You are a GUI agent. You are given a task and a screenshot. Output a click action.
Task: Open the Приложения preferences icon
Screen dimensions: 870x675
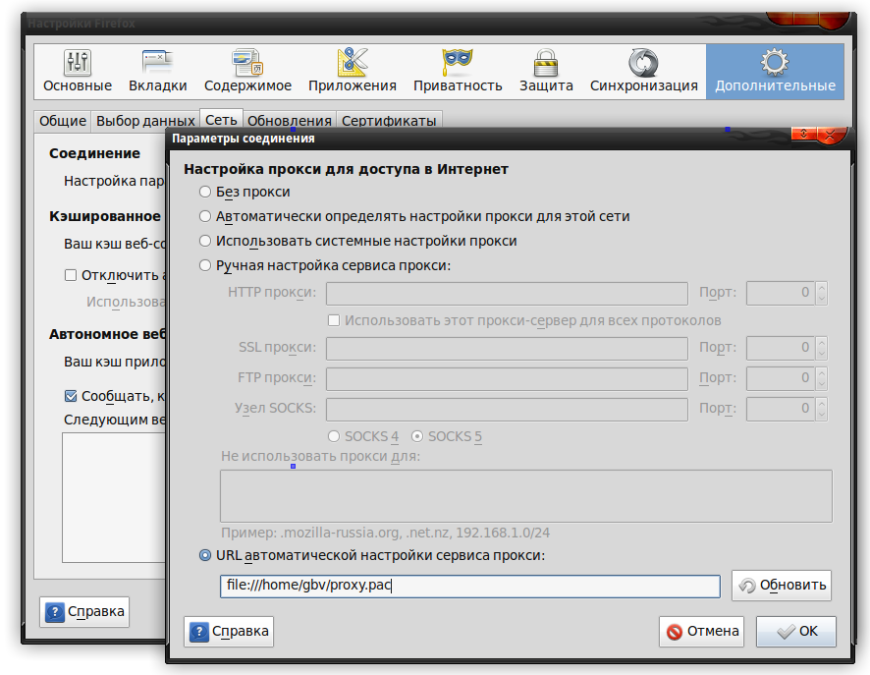point(352,64)
